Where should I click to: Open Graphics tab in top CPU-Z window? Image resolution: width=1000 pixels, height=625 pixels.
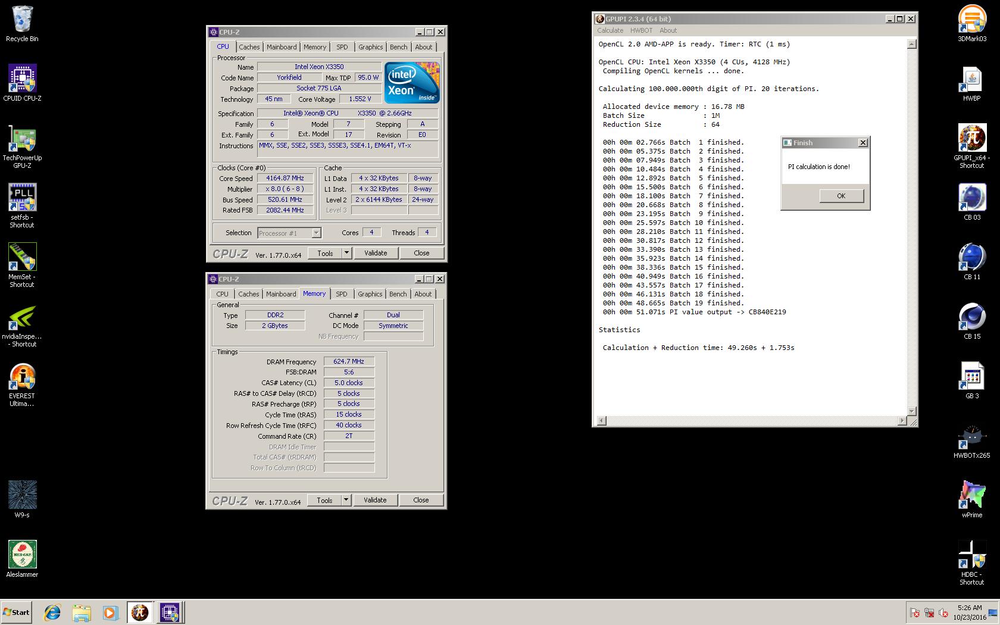point(371,47)
